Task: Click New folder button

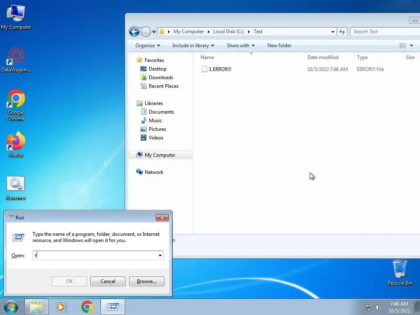Action: [279, 46]
